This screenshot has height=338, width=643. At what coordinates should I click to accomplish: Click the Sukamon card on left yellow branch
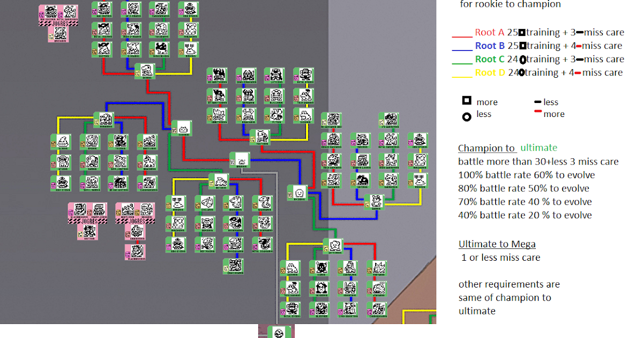61,142
